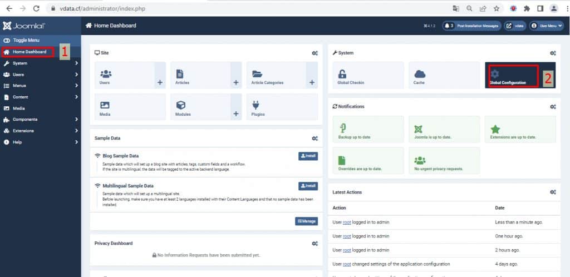Viewport: 570px width, 277px height.
Task: Open Article Categories quick icon
Action: (x=276, y=75)
